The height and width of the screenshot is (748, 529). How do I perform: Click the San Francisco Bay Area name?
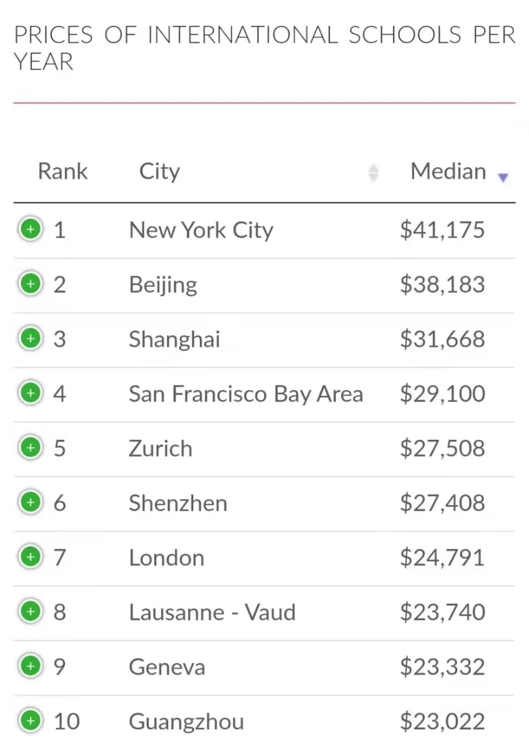246,394
